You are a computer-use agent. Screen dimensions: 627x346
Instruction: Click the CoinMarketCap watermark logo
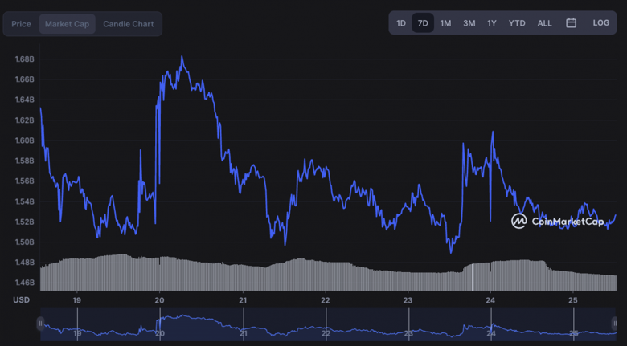(557, 221)
